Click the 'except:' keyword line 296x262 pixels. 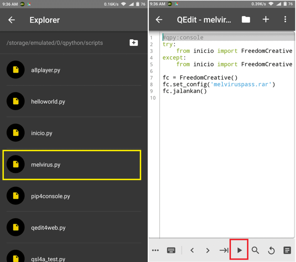tap(174, 57)
